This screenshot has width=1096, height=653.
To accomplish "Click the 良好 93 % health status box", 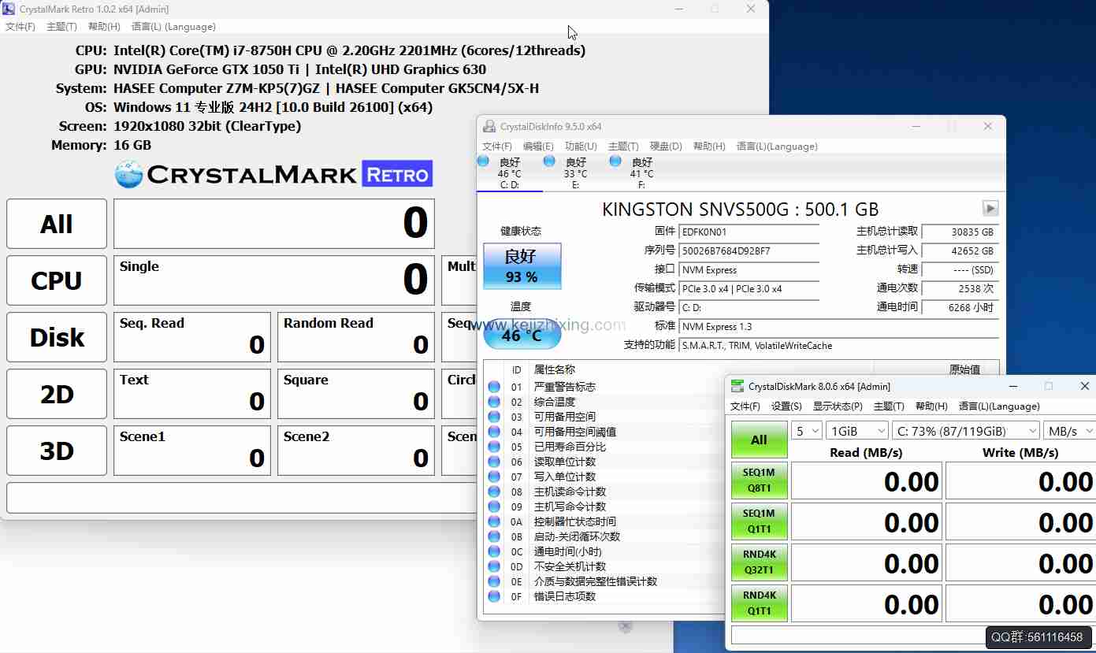I will tap(522, 266).
